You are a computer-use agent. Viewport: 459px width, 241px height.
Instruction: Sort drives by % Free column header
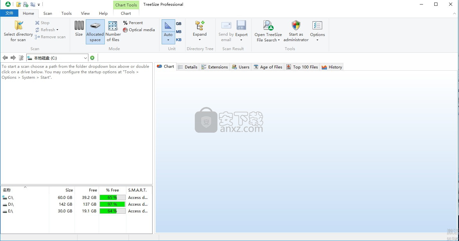click(x=113, y=190)
